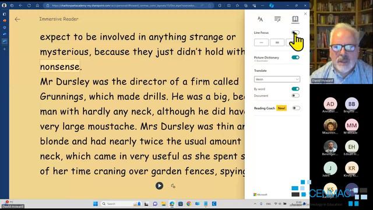
Task: Open File Explorer from taskbar
Action: click(x=163, y=204)
